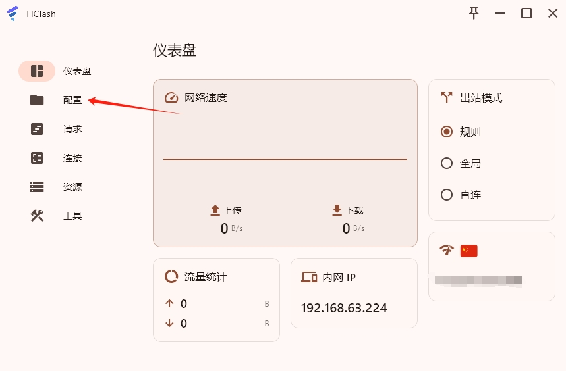Click the speedometer icon beside 网络速度
566x371 pixels.
[x=171, y=97]
